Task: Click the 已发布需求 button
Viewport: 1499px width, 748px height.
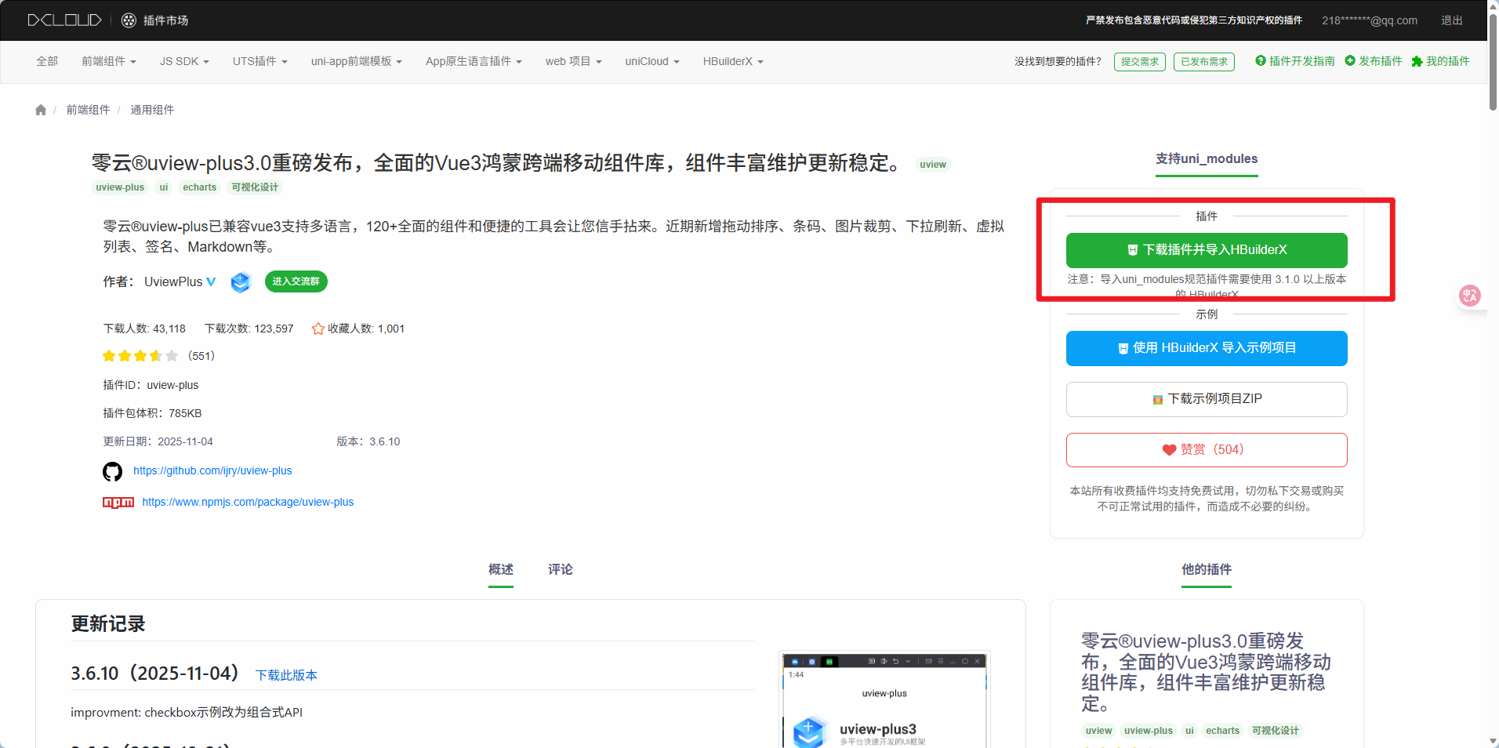Action: pos(1204,62)
